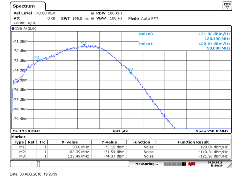Click the 135.490 MHz frequency readout
239x176 pixels.
[217, 39]
